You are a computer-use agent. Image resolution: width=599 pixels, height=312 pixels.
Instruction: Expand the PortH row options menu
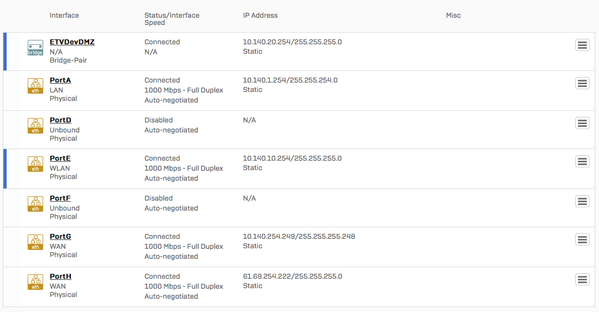pyautogui.click(x=582, y=279)
